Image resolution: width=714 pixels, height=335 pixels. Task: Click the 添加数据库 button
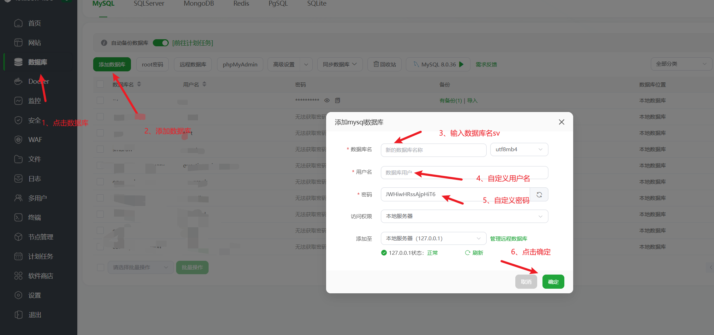(x=112, y=64)
